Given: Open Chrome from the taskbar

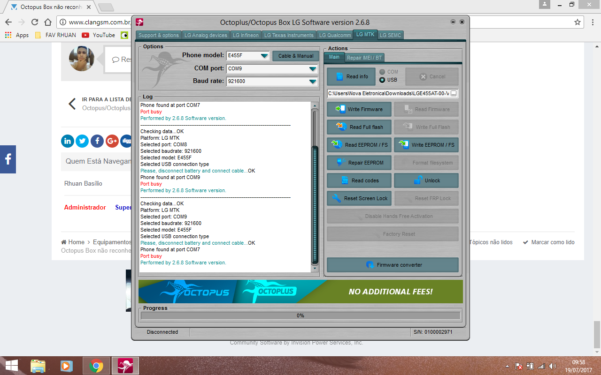Looking at the screenshot, I should 96,366.
